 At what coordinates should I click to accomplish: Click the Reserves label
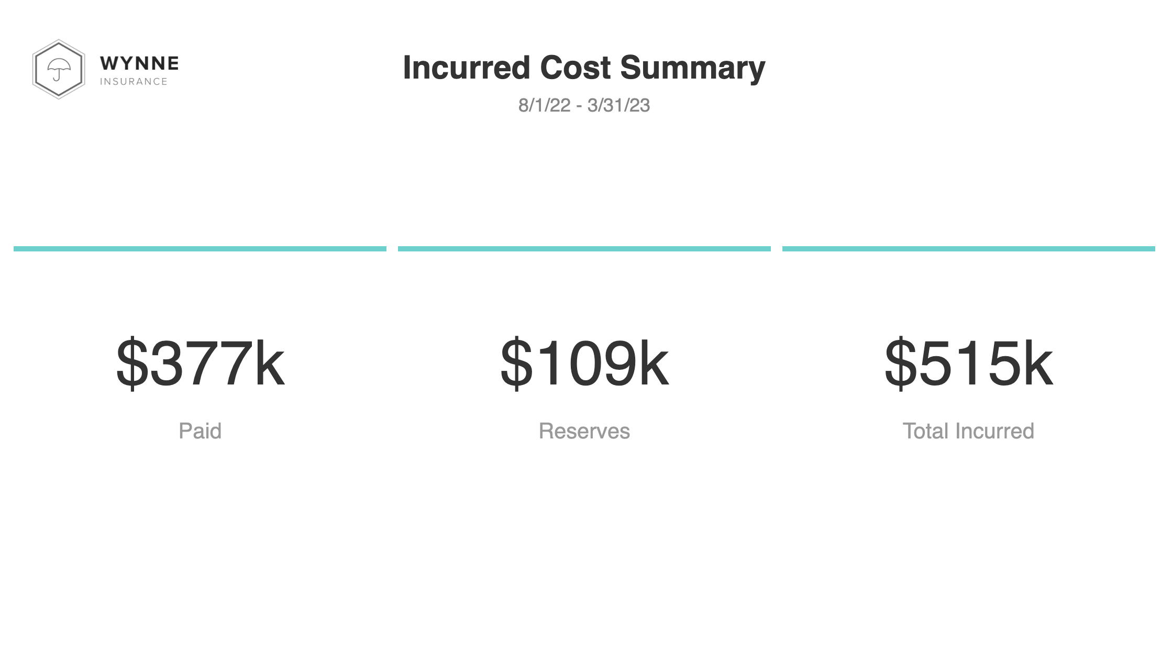584,431
